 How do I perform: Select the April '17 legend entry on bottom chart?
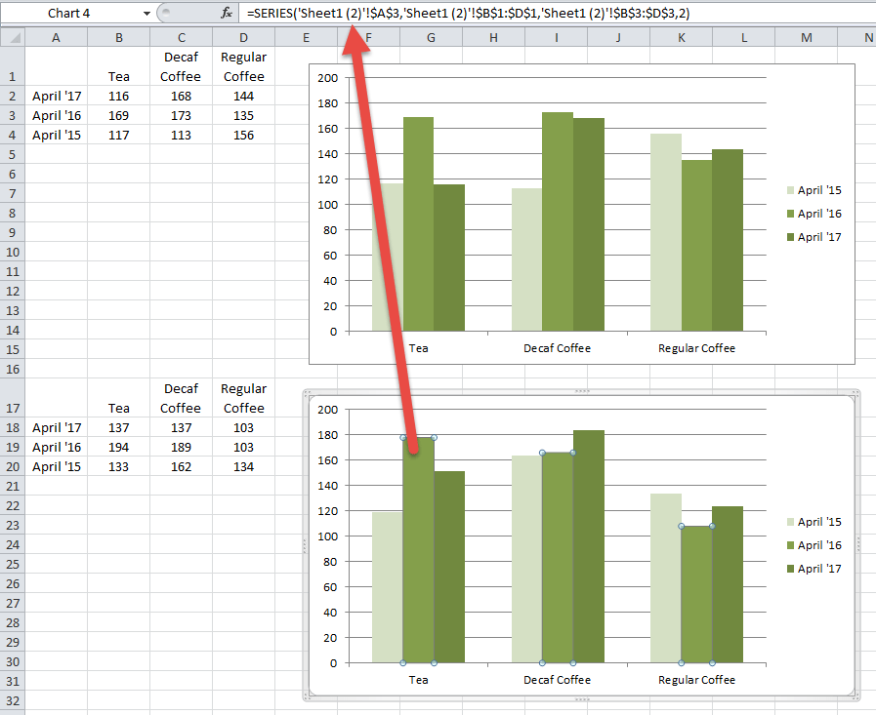click(820, 569)
